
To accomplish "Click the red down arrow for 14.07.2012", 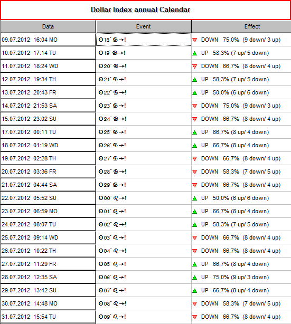I will (x=195, y=106).
